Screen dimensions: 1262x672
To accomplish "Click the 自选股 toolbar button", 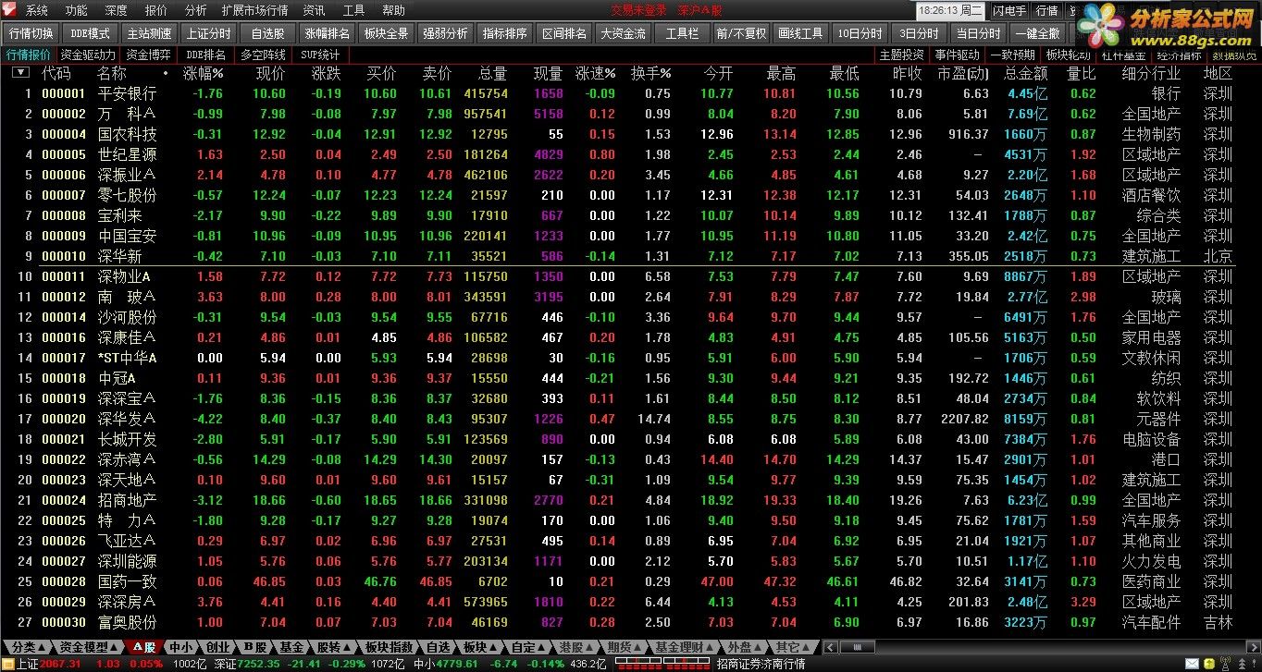I will click(267, 33).
